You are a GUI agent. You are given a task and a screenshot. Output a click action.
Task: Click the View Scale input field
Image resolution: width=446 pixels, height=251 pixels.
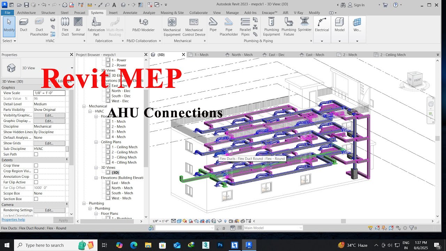point(49,93)
